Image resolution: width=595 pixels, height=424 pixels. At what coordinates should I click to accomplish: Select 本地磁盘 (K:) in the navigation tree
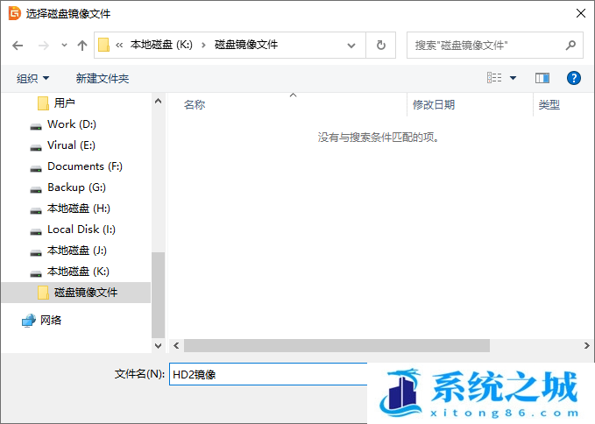coord(78,272)
